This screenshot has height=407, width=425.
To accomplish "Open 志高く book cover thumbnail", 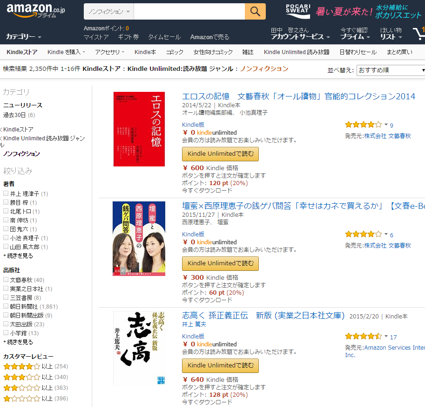I will pos(139,348).
